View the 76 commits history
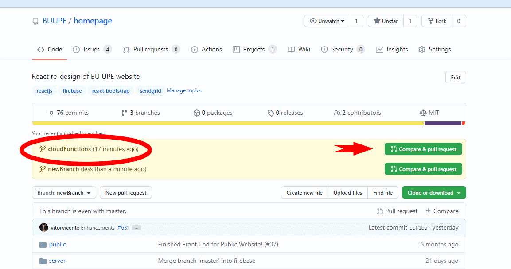Image resolution: width=511 pixels, height=269 pixels. (68, 113)
